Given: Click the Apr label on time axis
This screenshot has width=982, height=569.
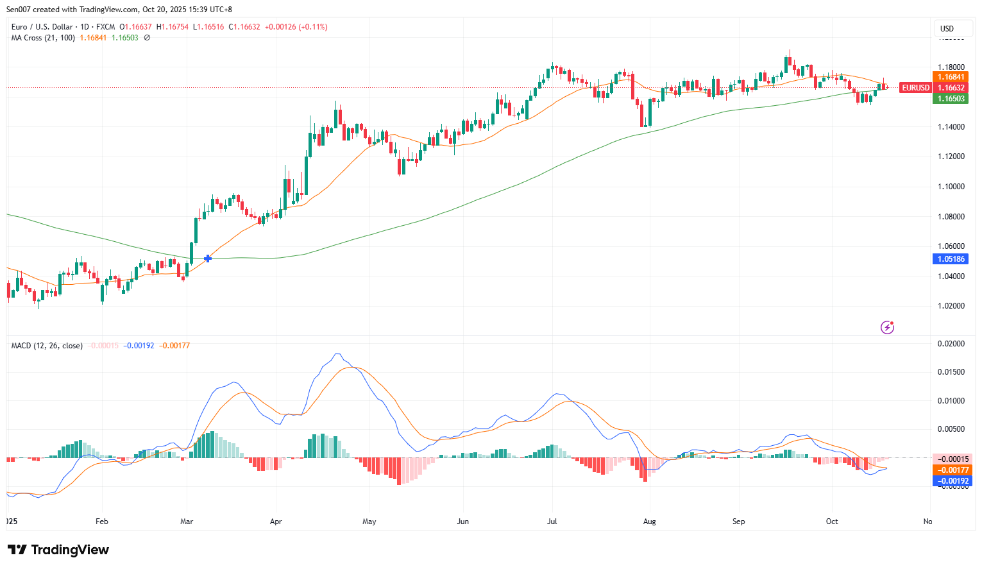Looking at the screenshot, I should [x=276, y=522].
